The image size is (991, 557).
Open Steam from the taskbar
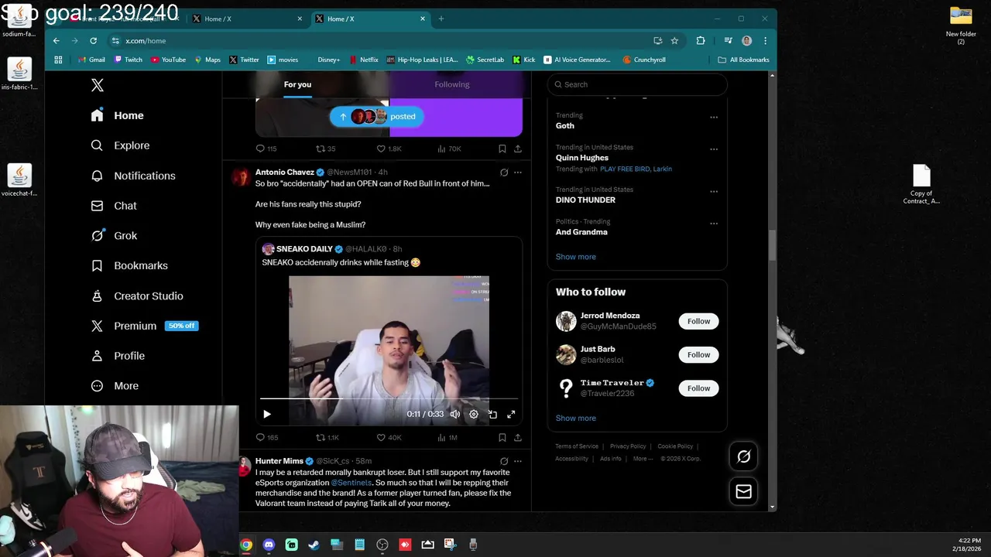pos(314,545)
